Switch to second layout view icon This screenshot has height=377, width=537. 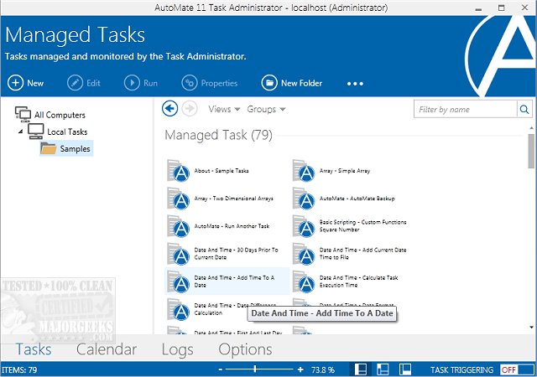click(x=383, y=369)
